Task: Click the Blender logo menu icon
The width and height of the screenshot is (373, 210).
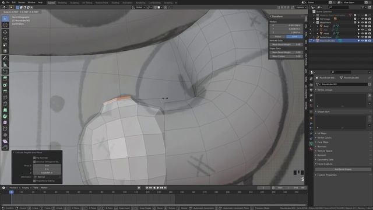Action: pos(3,2)
